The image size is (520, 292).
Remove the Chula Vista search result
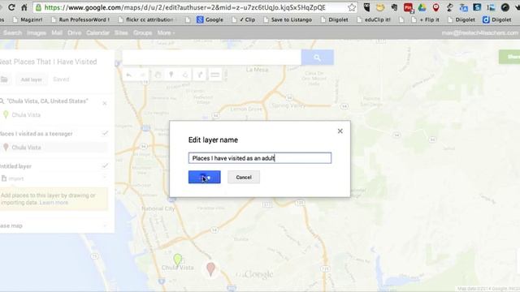[x=105, y=103]
